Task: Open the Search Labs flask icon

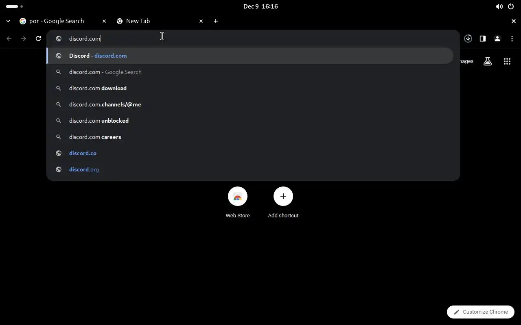Action: coord(488,61)
